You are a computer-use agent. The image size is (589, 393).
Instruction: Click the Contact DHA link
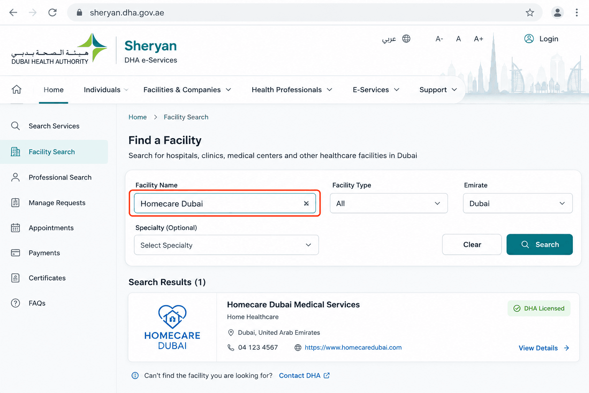304,375
